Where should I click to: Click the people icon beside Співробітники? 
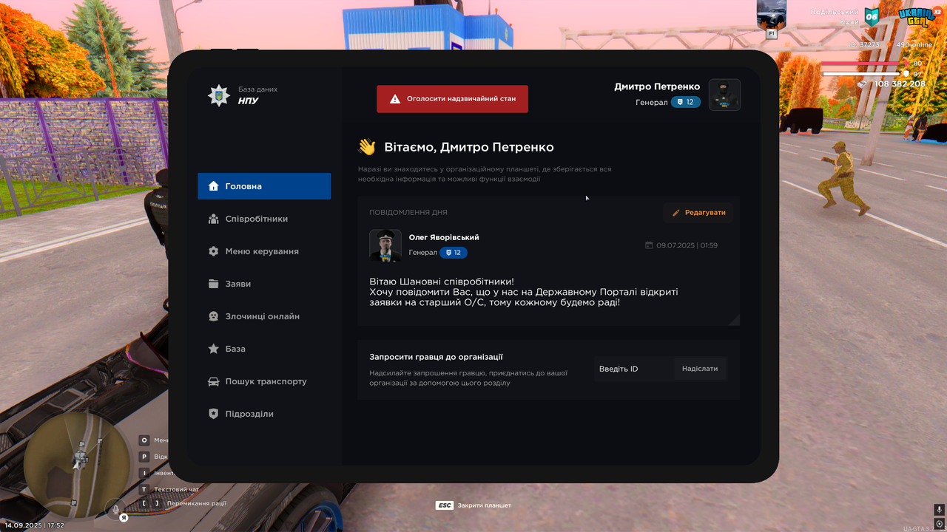tap(214, 219)
